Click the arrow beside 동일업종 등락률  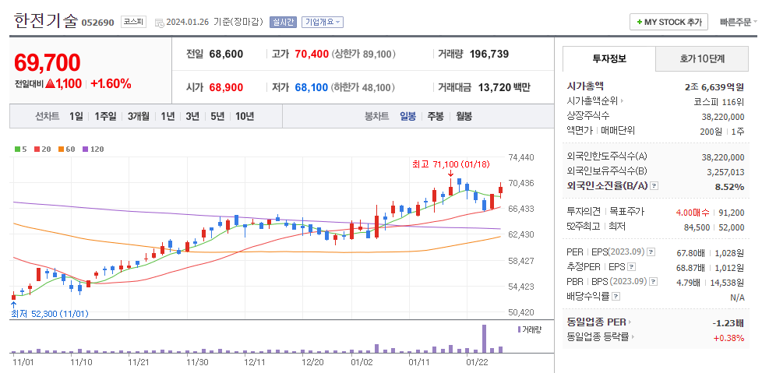pos(633,336)
